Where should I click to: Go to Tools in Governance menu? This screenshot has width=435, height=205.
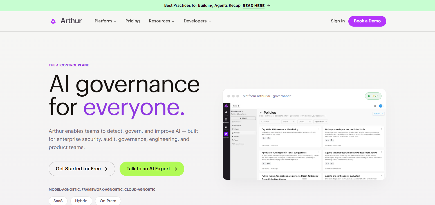243,140
